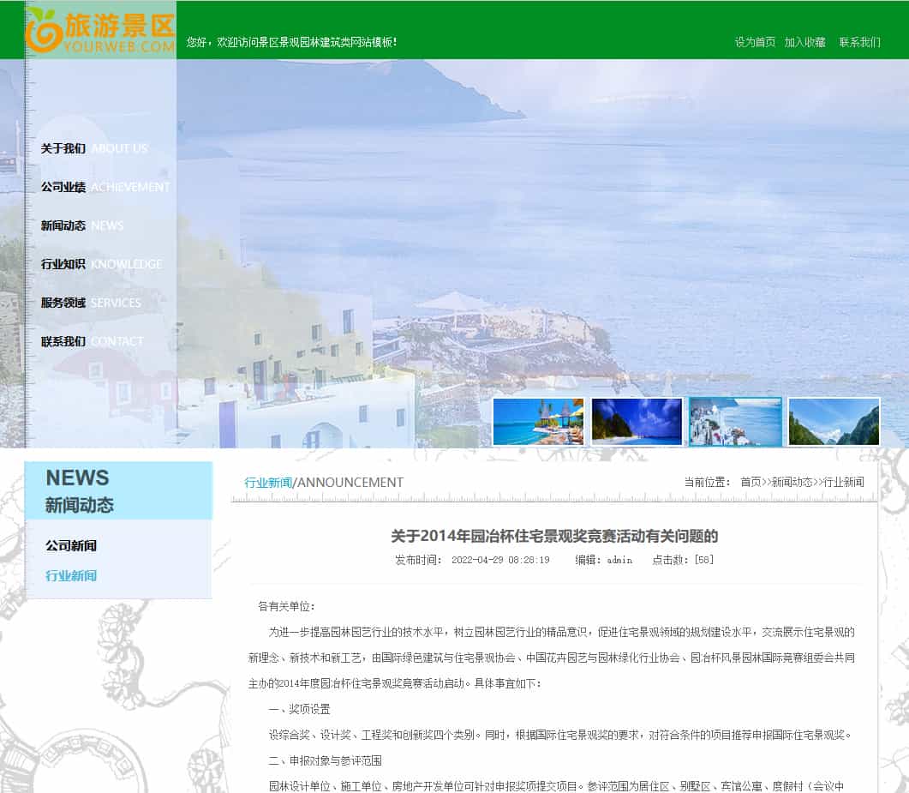
Task: Click the 一、奖项设置 heading in article
Action: click(299, 709)
